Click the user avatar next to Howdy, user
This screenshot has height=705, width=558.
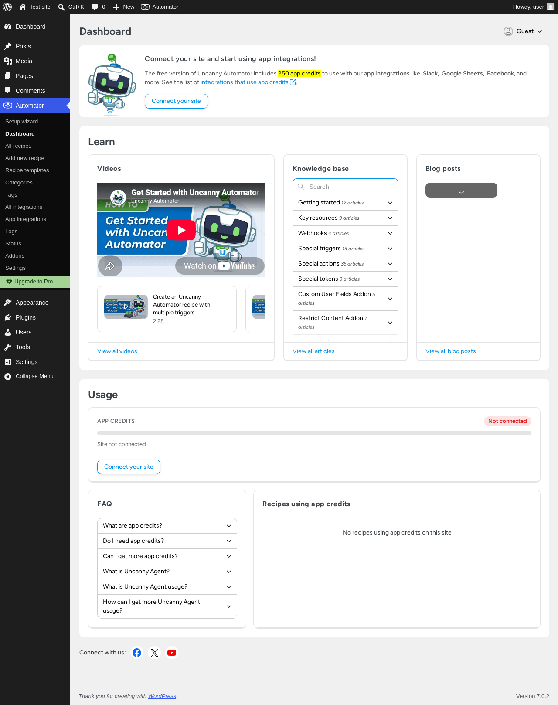point(551,7)
